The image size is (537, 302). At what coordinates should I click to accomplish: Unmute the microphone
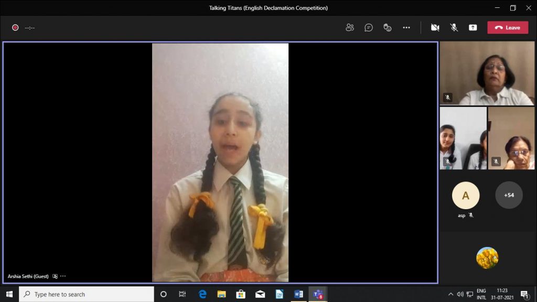(x=454, y=27)
